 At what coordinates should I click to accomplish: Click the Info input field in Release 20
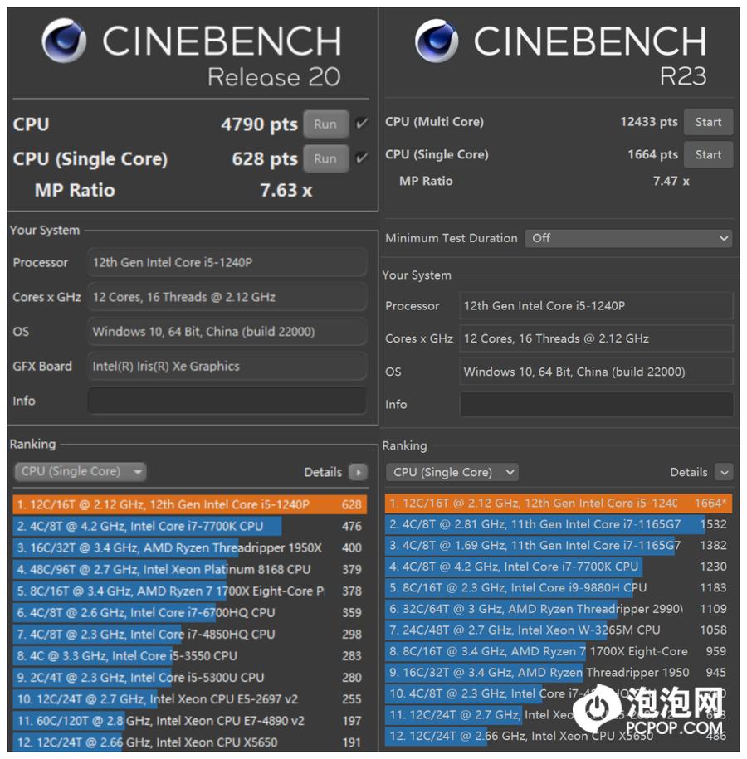(227, 401)
